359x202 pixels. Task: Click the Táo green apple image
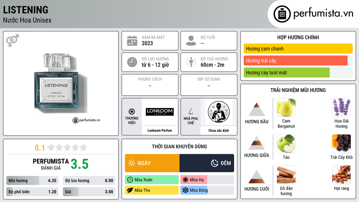(x=286, y=144)
